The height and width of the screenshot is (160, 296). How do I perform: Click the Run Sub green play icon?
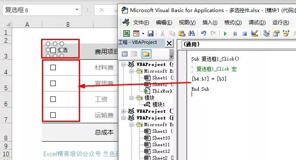point(225,34)
